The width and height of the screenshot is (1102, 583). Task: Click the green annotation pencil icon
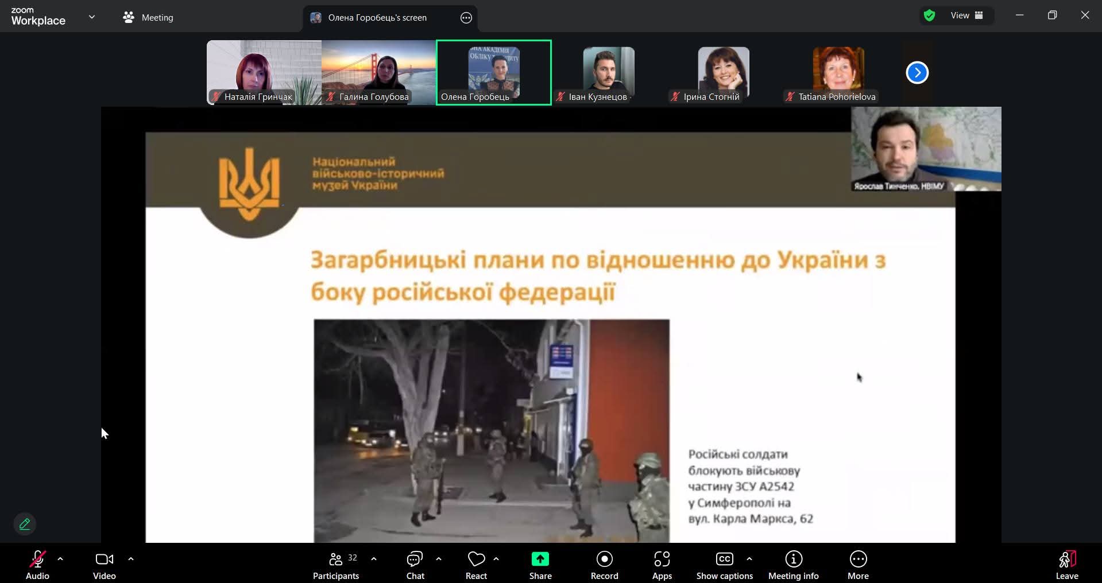(x=25, y=524)
